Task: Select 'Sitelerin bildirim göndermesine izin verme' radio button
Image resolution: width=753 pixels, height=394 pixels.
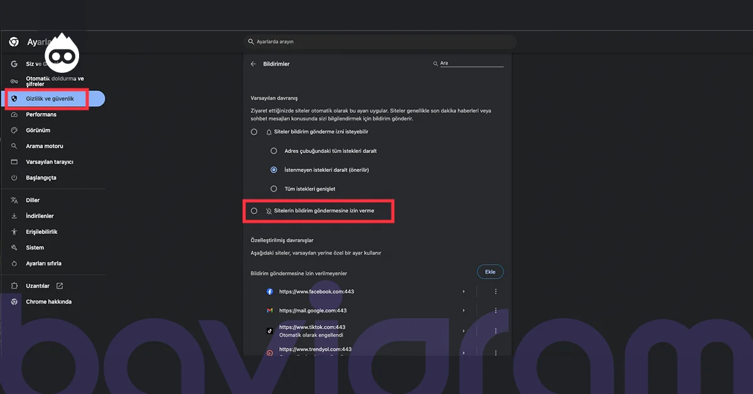Action: click(254, 211)
